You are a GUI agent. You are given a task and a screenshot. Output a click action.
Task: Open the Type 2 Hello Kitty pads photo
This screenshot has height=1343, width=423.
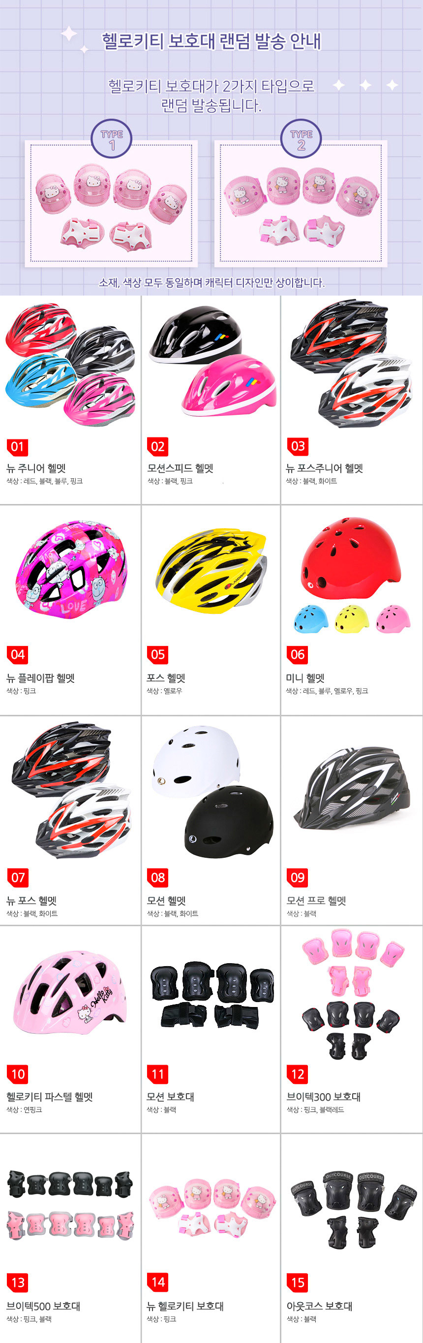tap(301, 203)
